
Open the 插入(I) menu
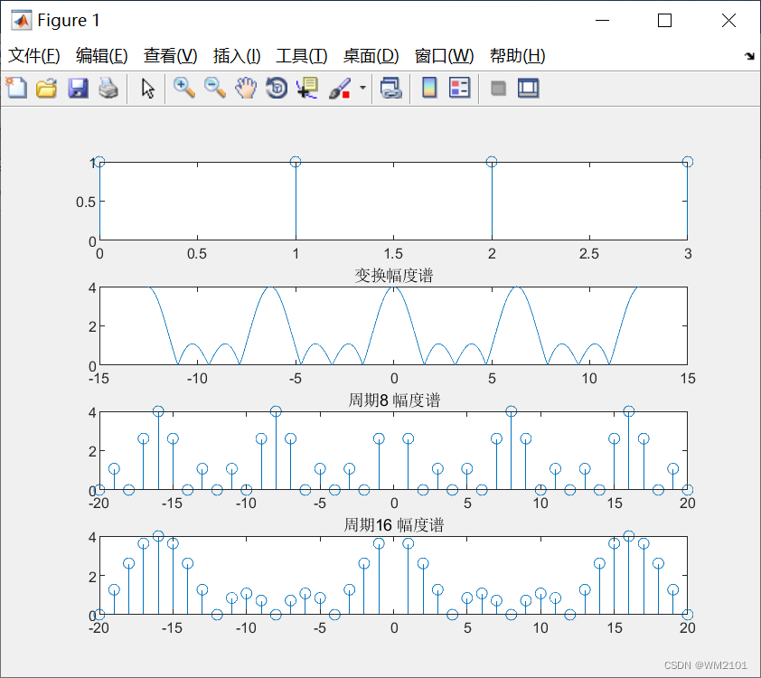coord(237,56)
